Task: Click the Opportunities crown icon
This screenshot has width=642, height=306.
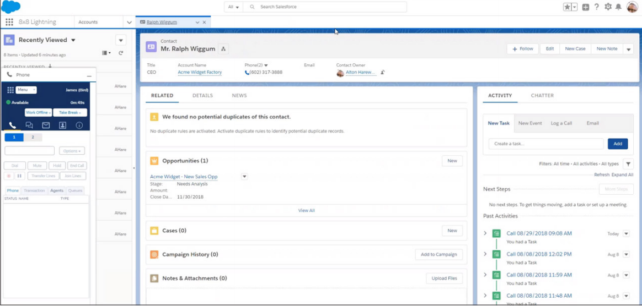Action: point(154,161)
